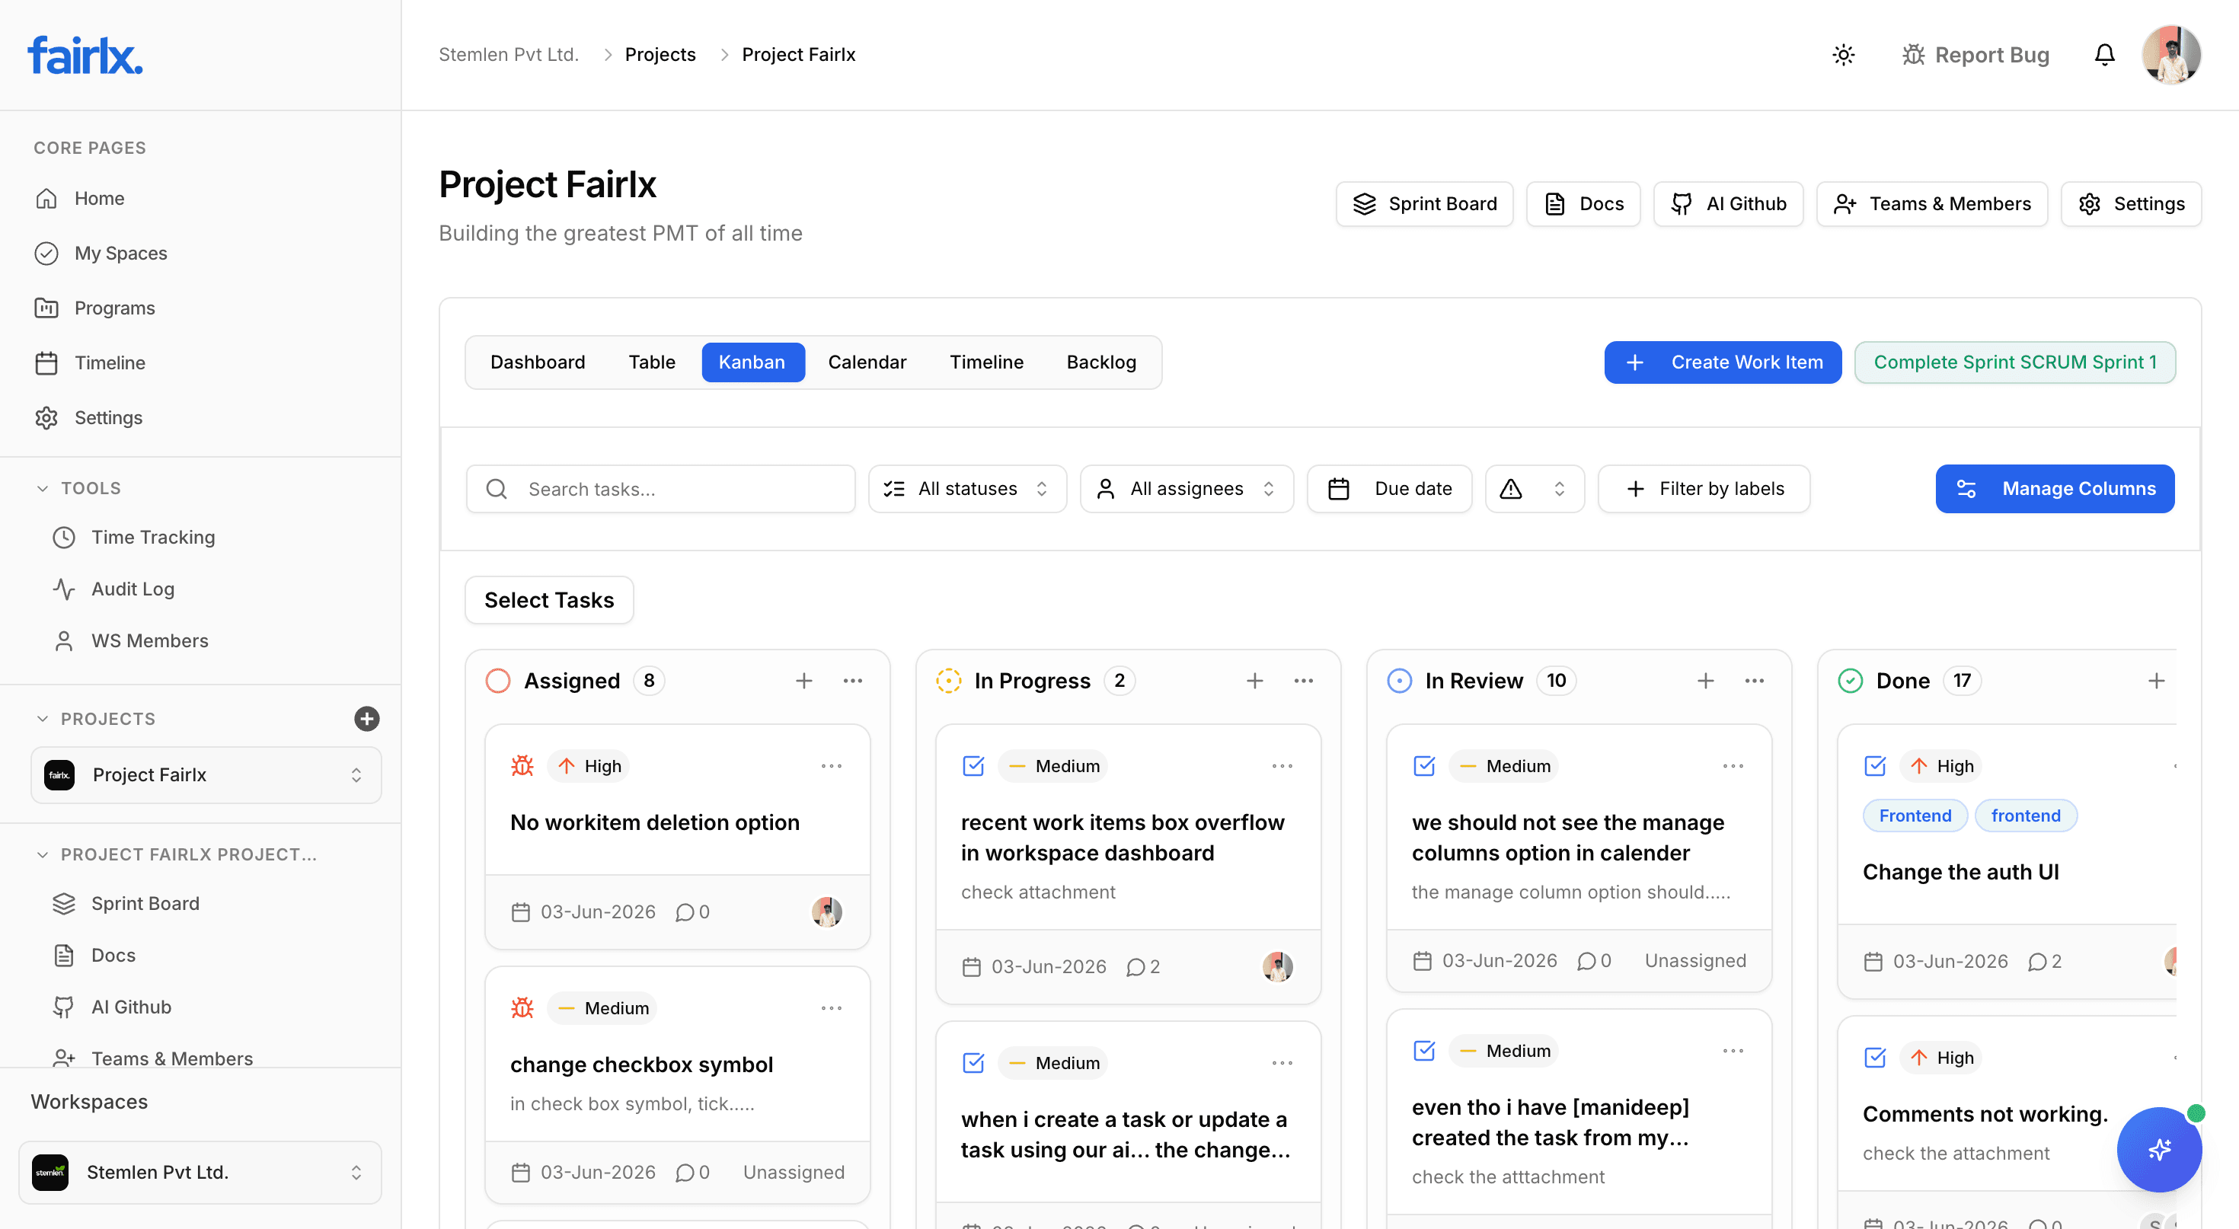This screenshot has width=2239, height=1229.
Task: Open options for 'recent work items box overflow' card
Action: tap(1283, 766)
